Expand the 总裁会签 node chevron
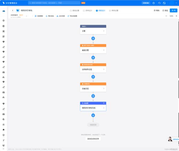 coord(104,88)
